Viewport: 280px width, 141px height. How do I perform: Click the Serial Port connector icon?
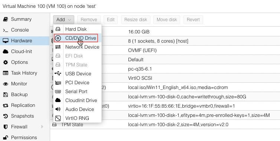coord(58,91)
